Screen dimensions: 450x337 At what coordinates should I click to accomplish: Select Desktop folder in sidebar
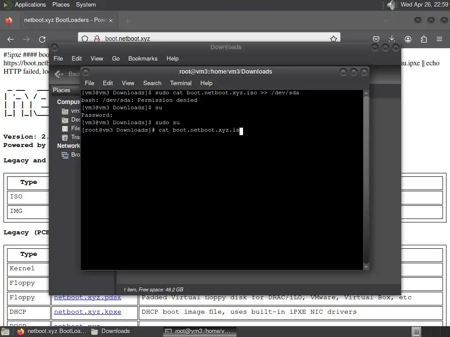click(x=71, y=119)
